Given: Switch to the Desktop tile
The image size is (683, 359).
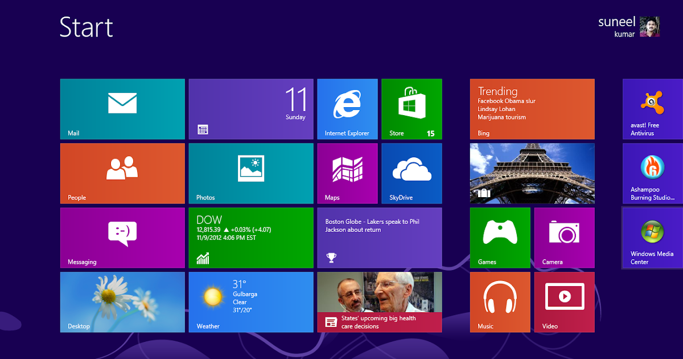Looking at the screenshot, I should click(x=122, y=302).
